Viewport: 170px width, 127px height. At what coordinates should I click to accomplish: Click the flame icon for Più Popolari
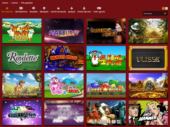(x=7, y=8)
